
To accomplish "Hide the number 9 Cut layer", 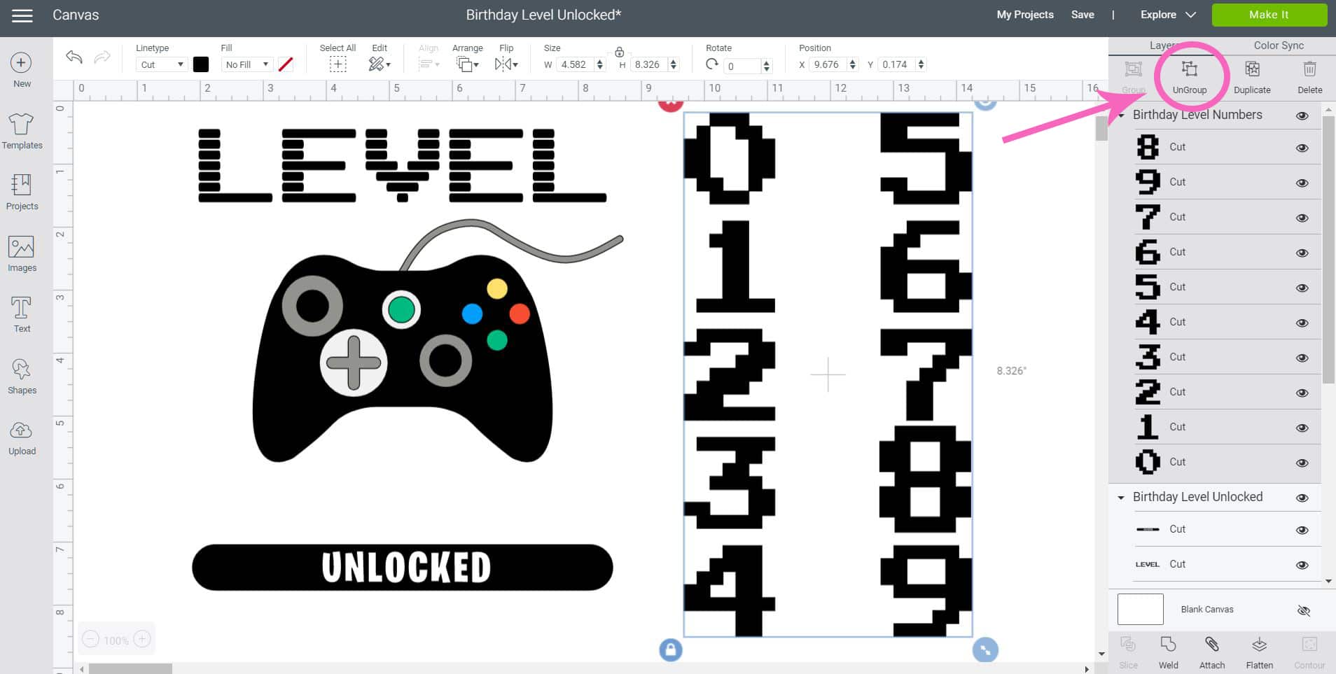I will click(1302, 183).
